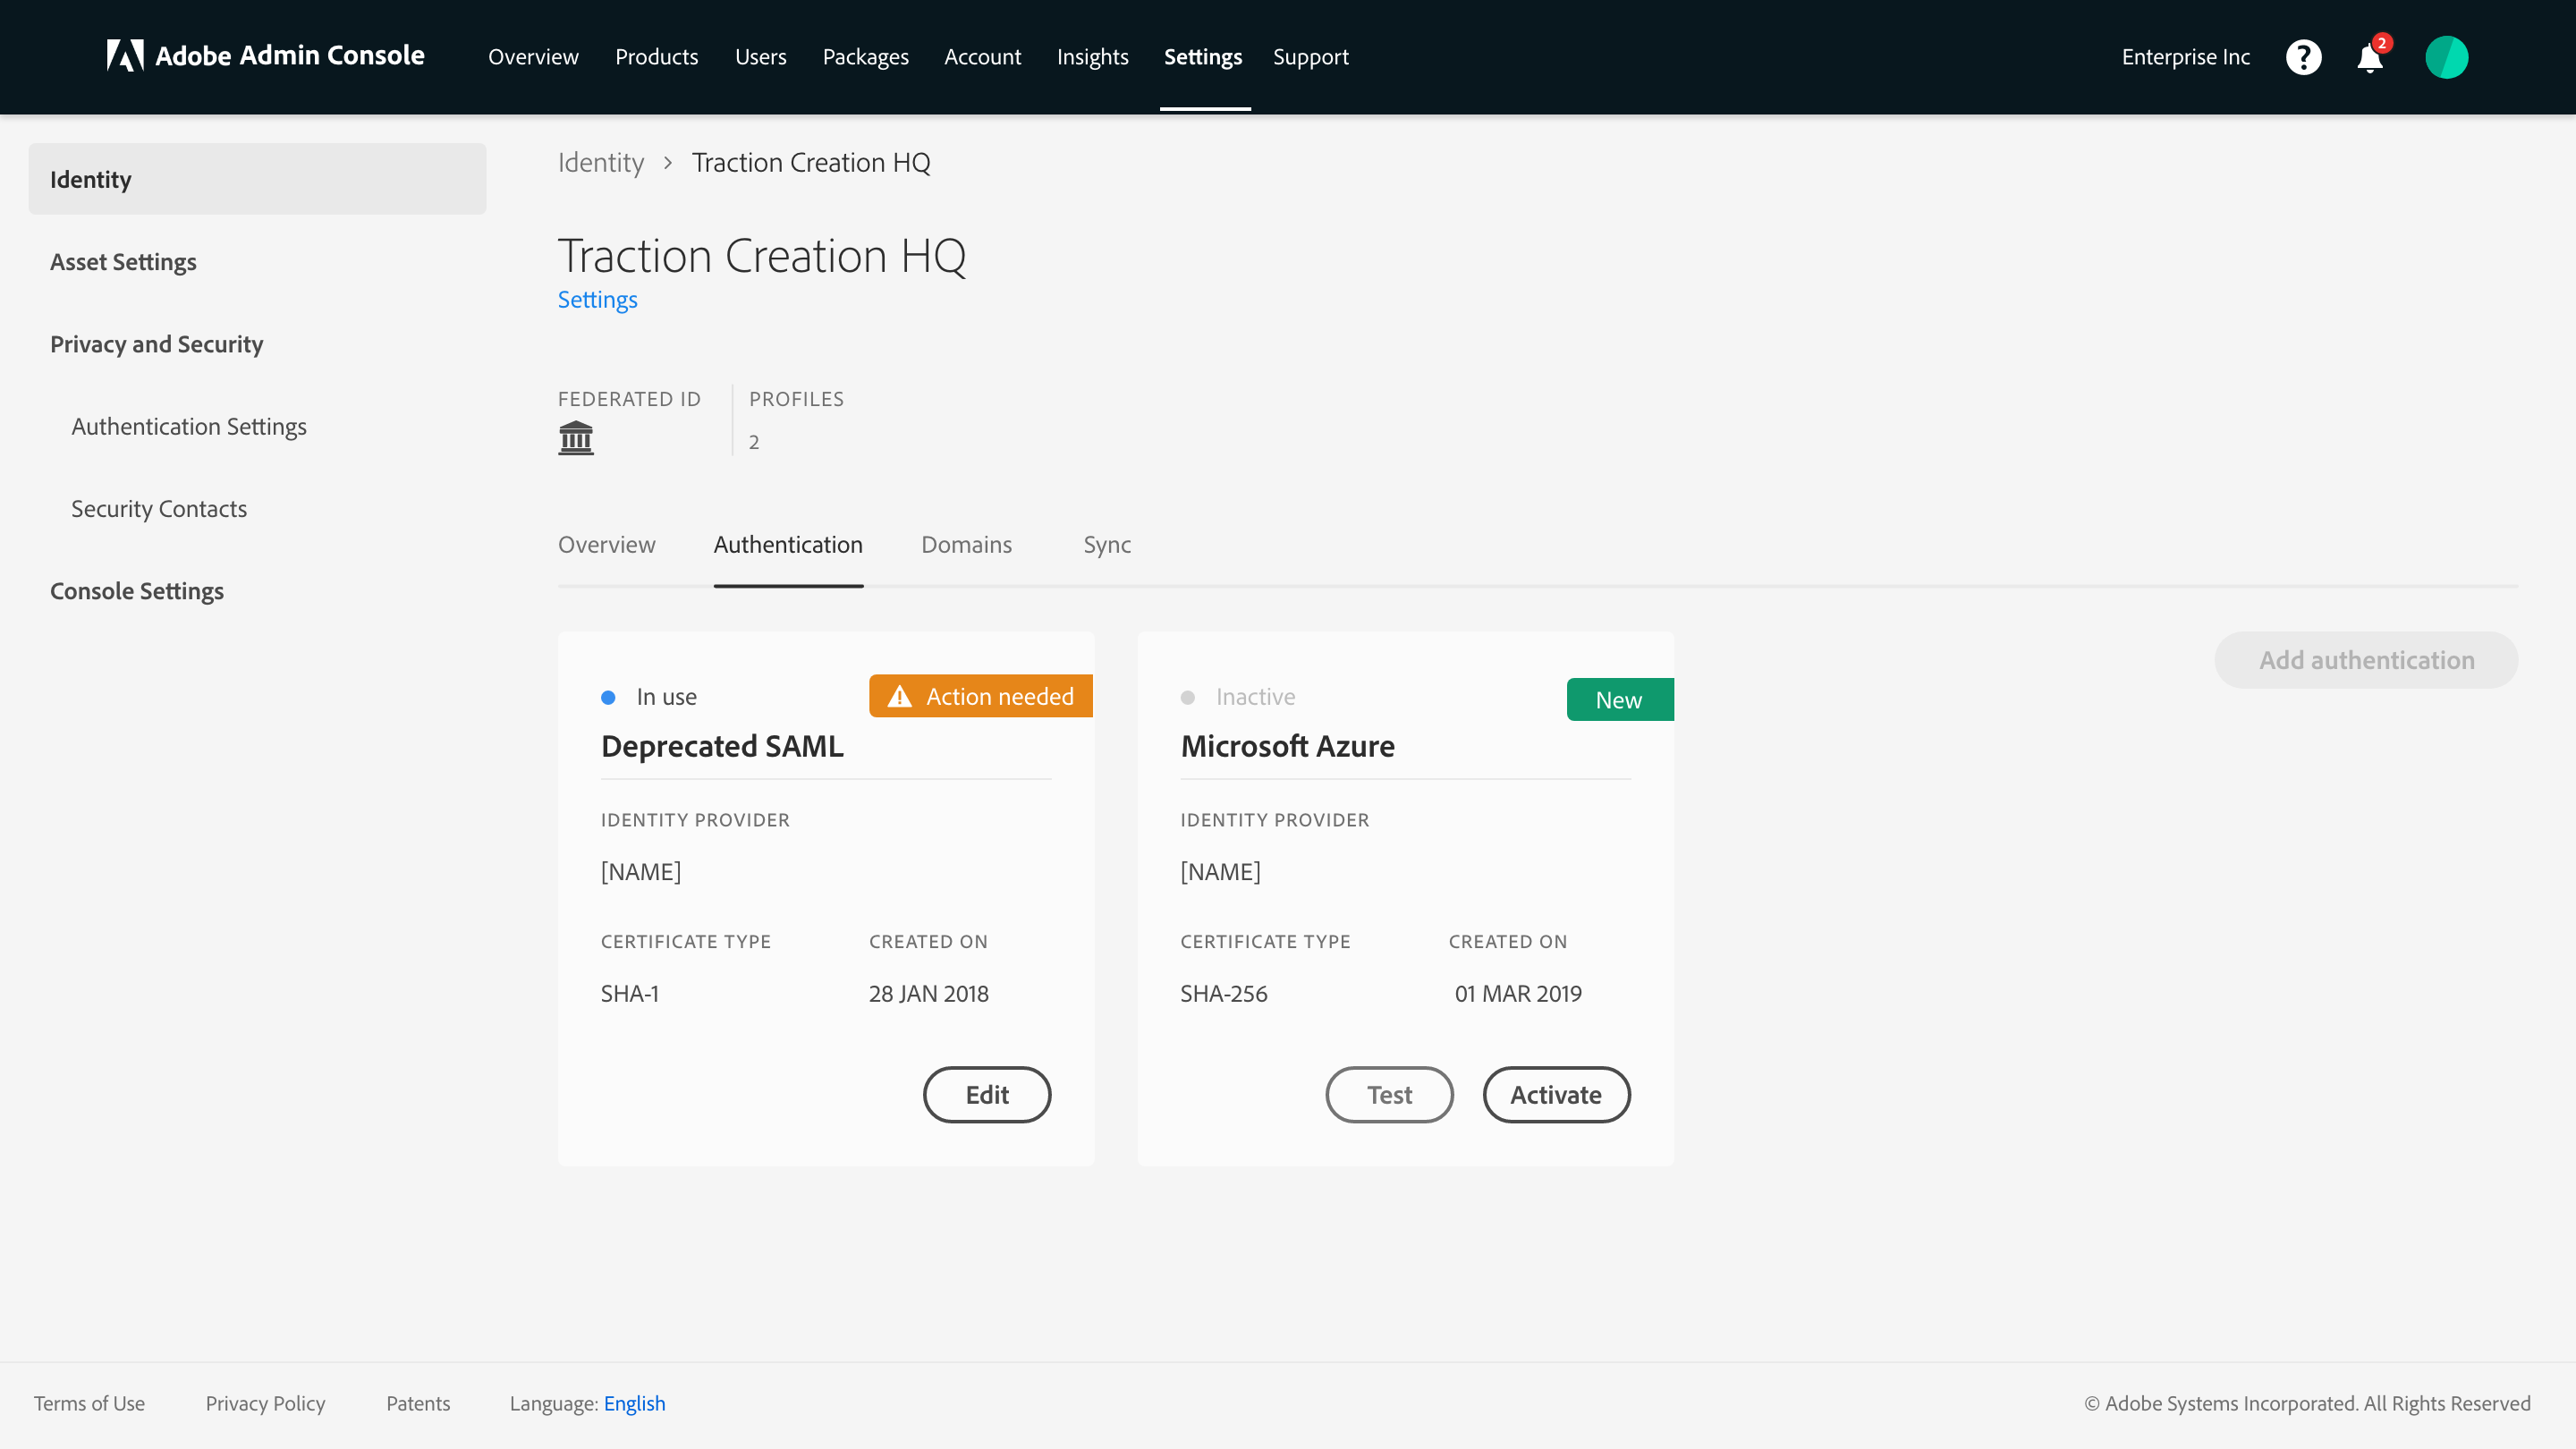Change language via the English link

coord(635,1403)
